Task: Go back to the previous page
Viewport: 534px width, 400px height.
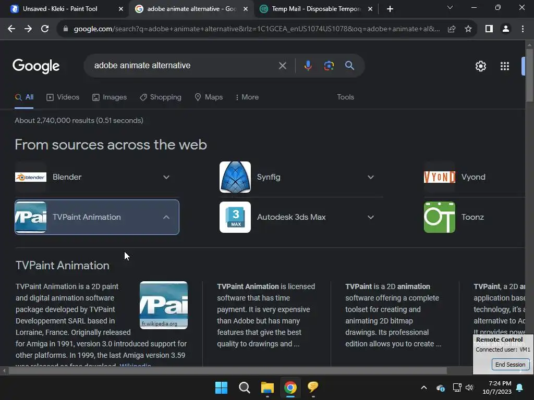Action: pyautogui.click(x=11, y=29)
